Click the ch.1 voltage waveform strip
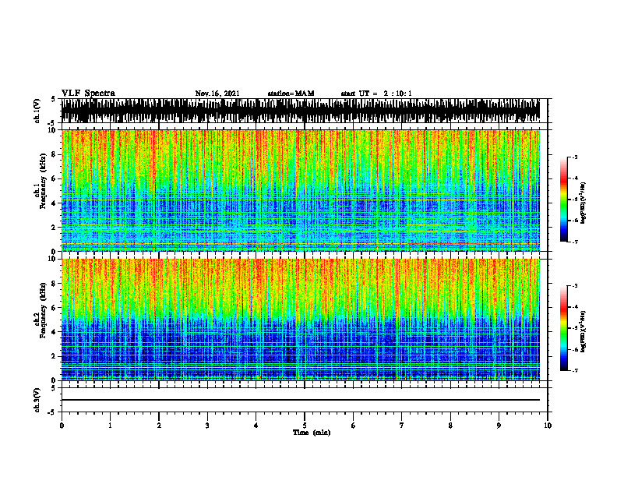617x477 pixels. pos(301,111)
